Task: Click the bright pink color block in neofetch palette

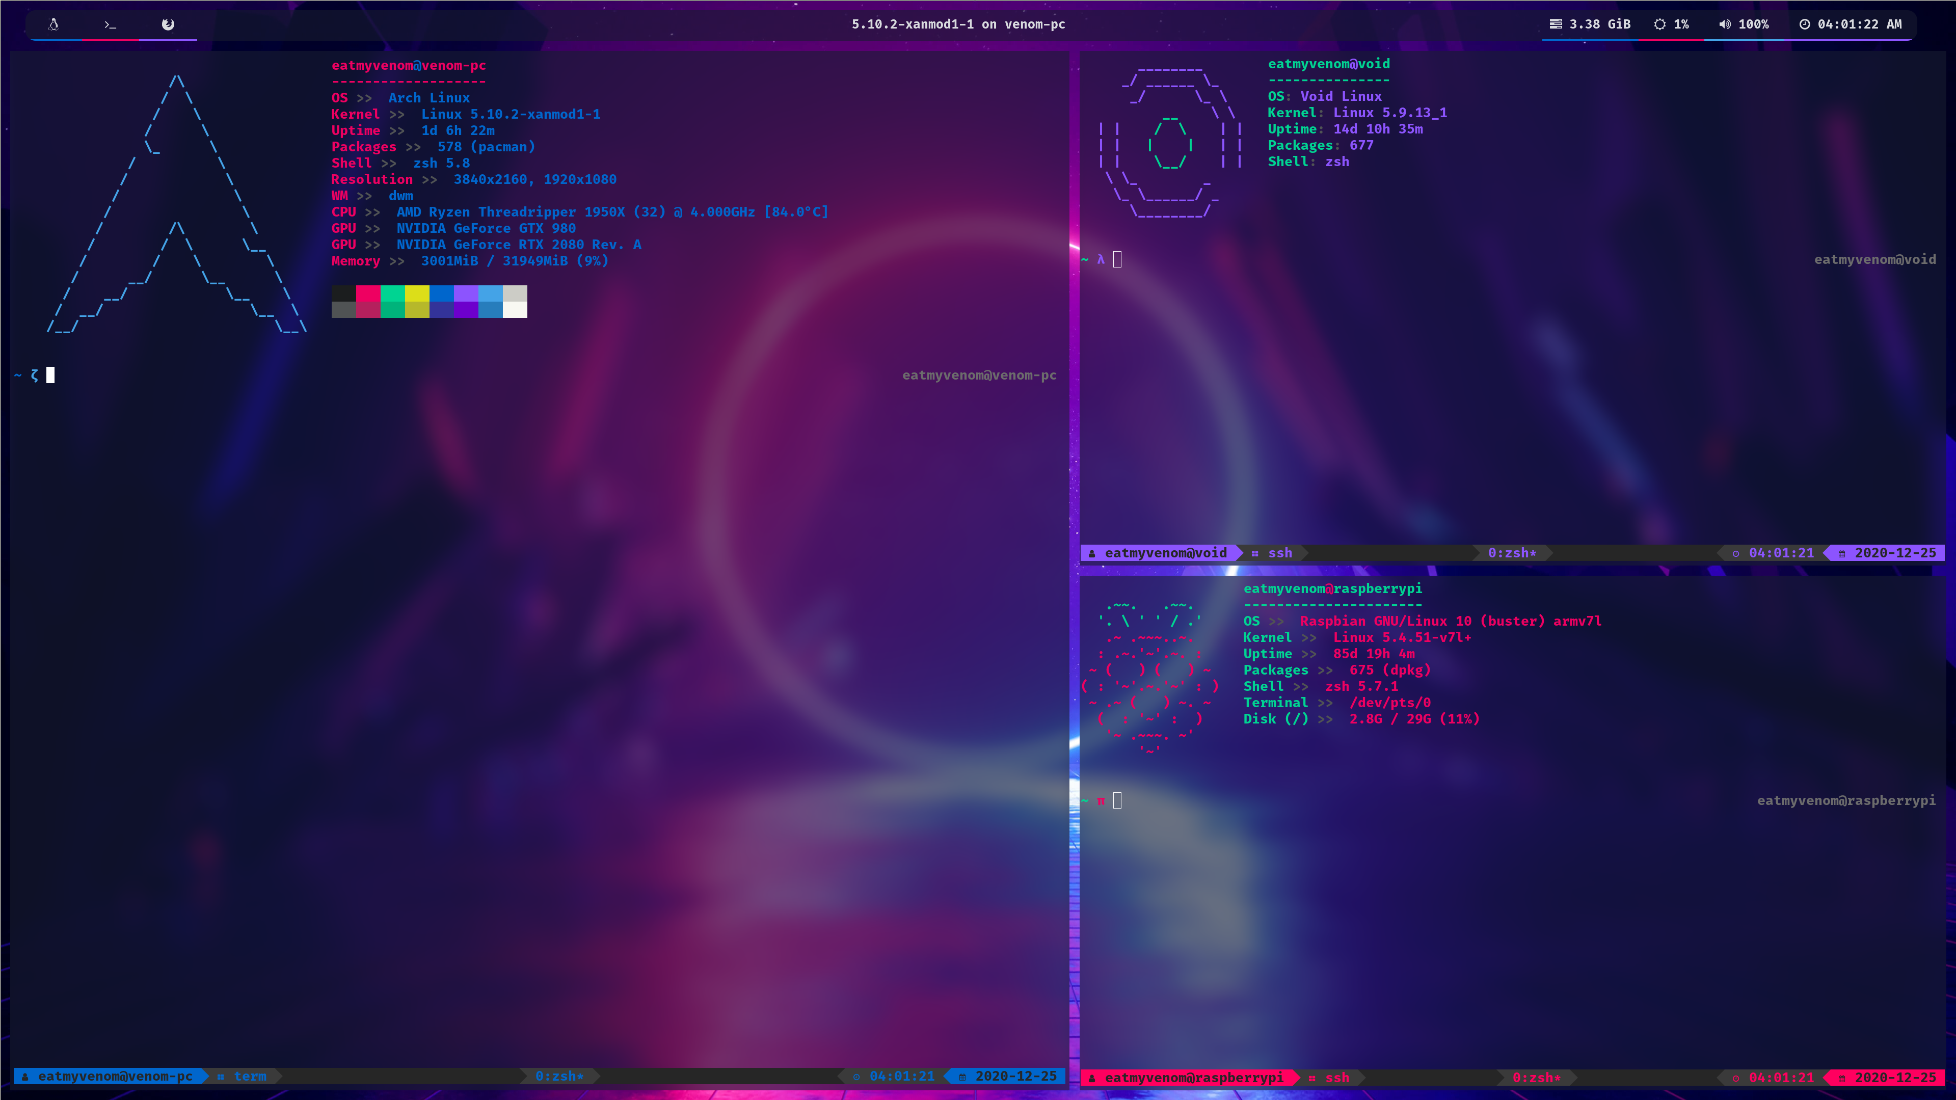Action: [368, 294]
